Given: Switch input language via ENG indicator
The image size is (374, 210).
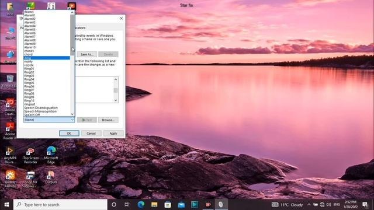Looking at the screenshot, I should pyautogui.click(x=337, y=205).
